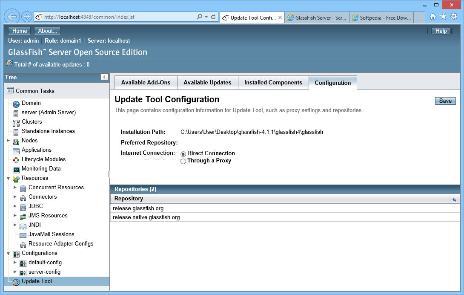464x295 pixels.
Task: Click the Refresh icon in address bar
Action: [x=213, y=17]
